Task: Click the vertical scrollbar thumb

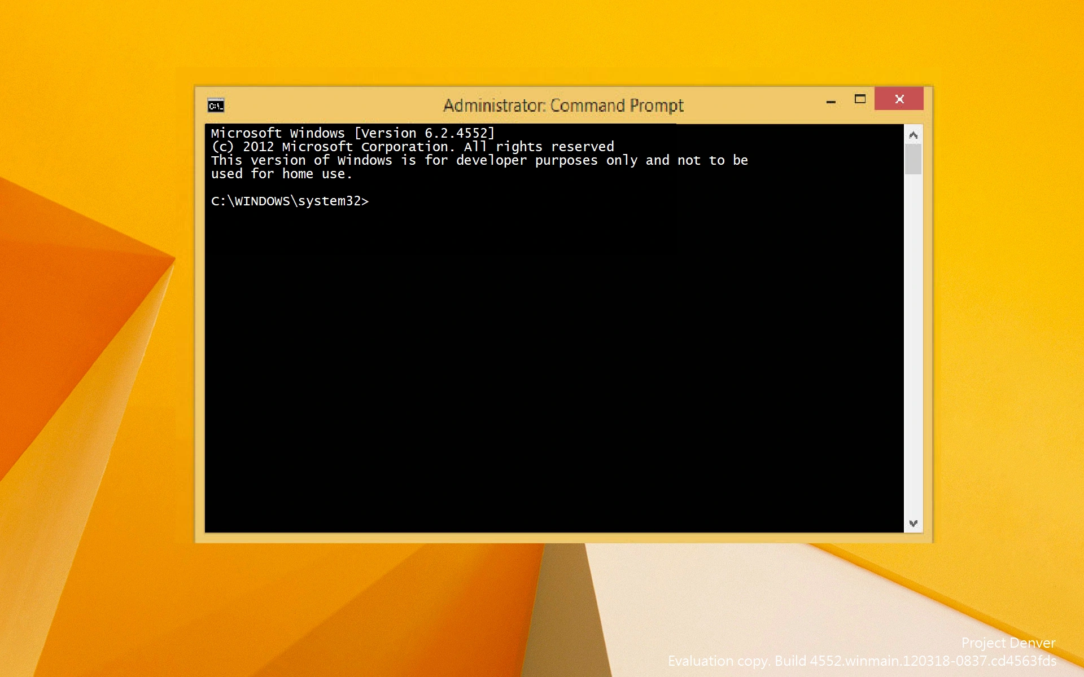Action: [913, 159]
